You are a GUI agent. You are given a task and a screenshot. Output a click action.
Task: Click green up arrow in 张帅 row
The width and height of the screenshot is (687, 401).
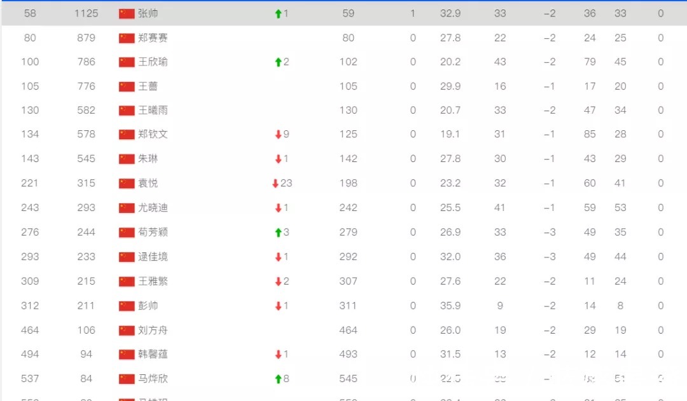(x=278, y=14)
